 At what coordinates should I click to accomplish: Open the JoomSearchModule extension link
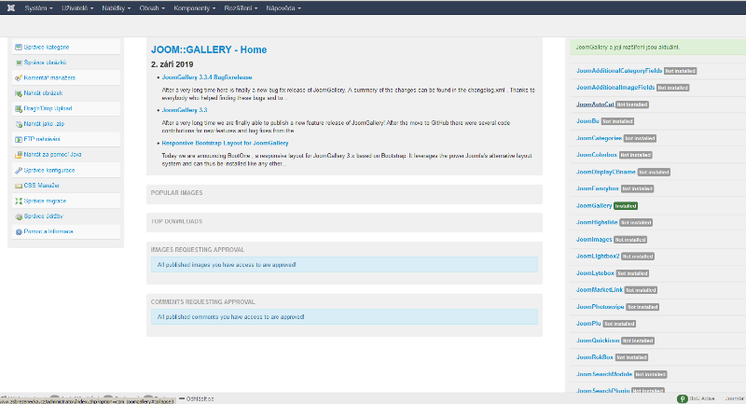click(x=604, y=374)
